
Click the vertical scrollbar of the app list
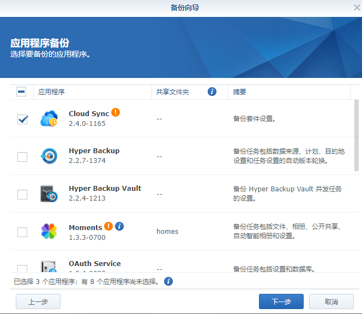[357, 135]
